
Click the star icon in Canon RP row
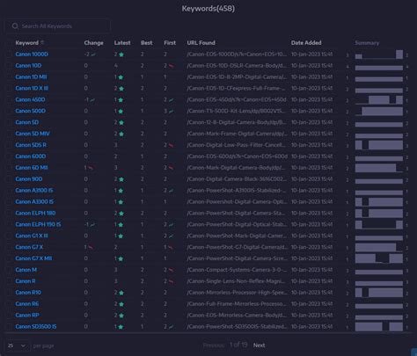[x=121, y=316]
